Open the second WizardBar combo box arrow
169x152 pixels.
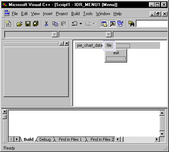[x=108, y=34]
